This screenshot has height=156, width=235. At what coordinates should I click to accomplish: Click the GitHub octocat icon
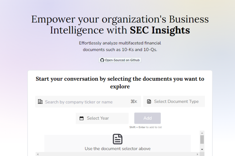pyautogui.click(x=102, y=60)
